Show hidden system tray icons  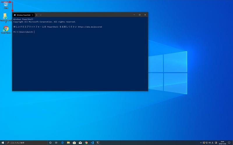[201, 143]
